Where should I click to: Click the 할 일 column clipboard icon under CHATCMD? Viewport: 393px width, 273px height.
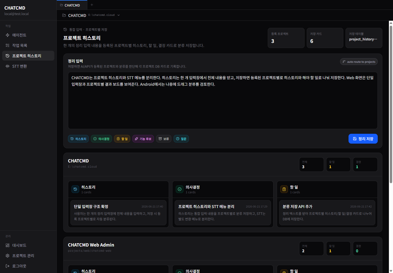pos(284,189)
